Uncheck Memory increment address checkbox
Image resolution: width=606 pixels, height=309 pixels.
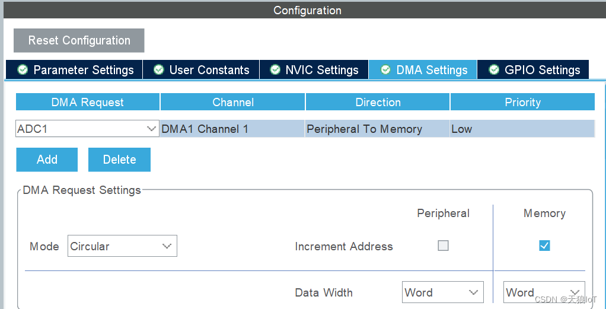click(544, 246)
